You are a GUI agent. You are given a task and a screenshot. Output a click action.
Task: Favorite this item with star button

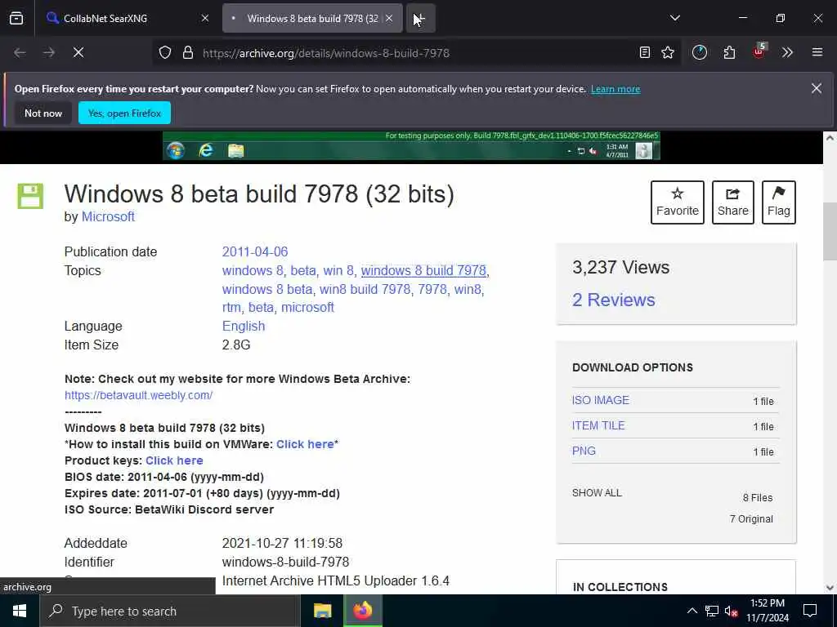tap(678, 202)
